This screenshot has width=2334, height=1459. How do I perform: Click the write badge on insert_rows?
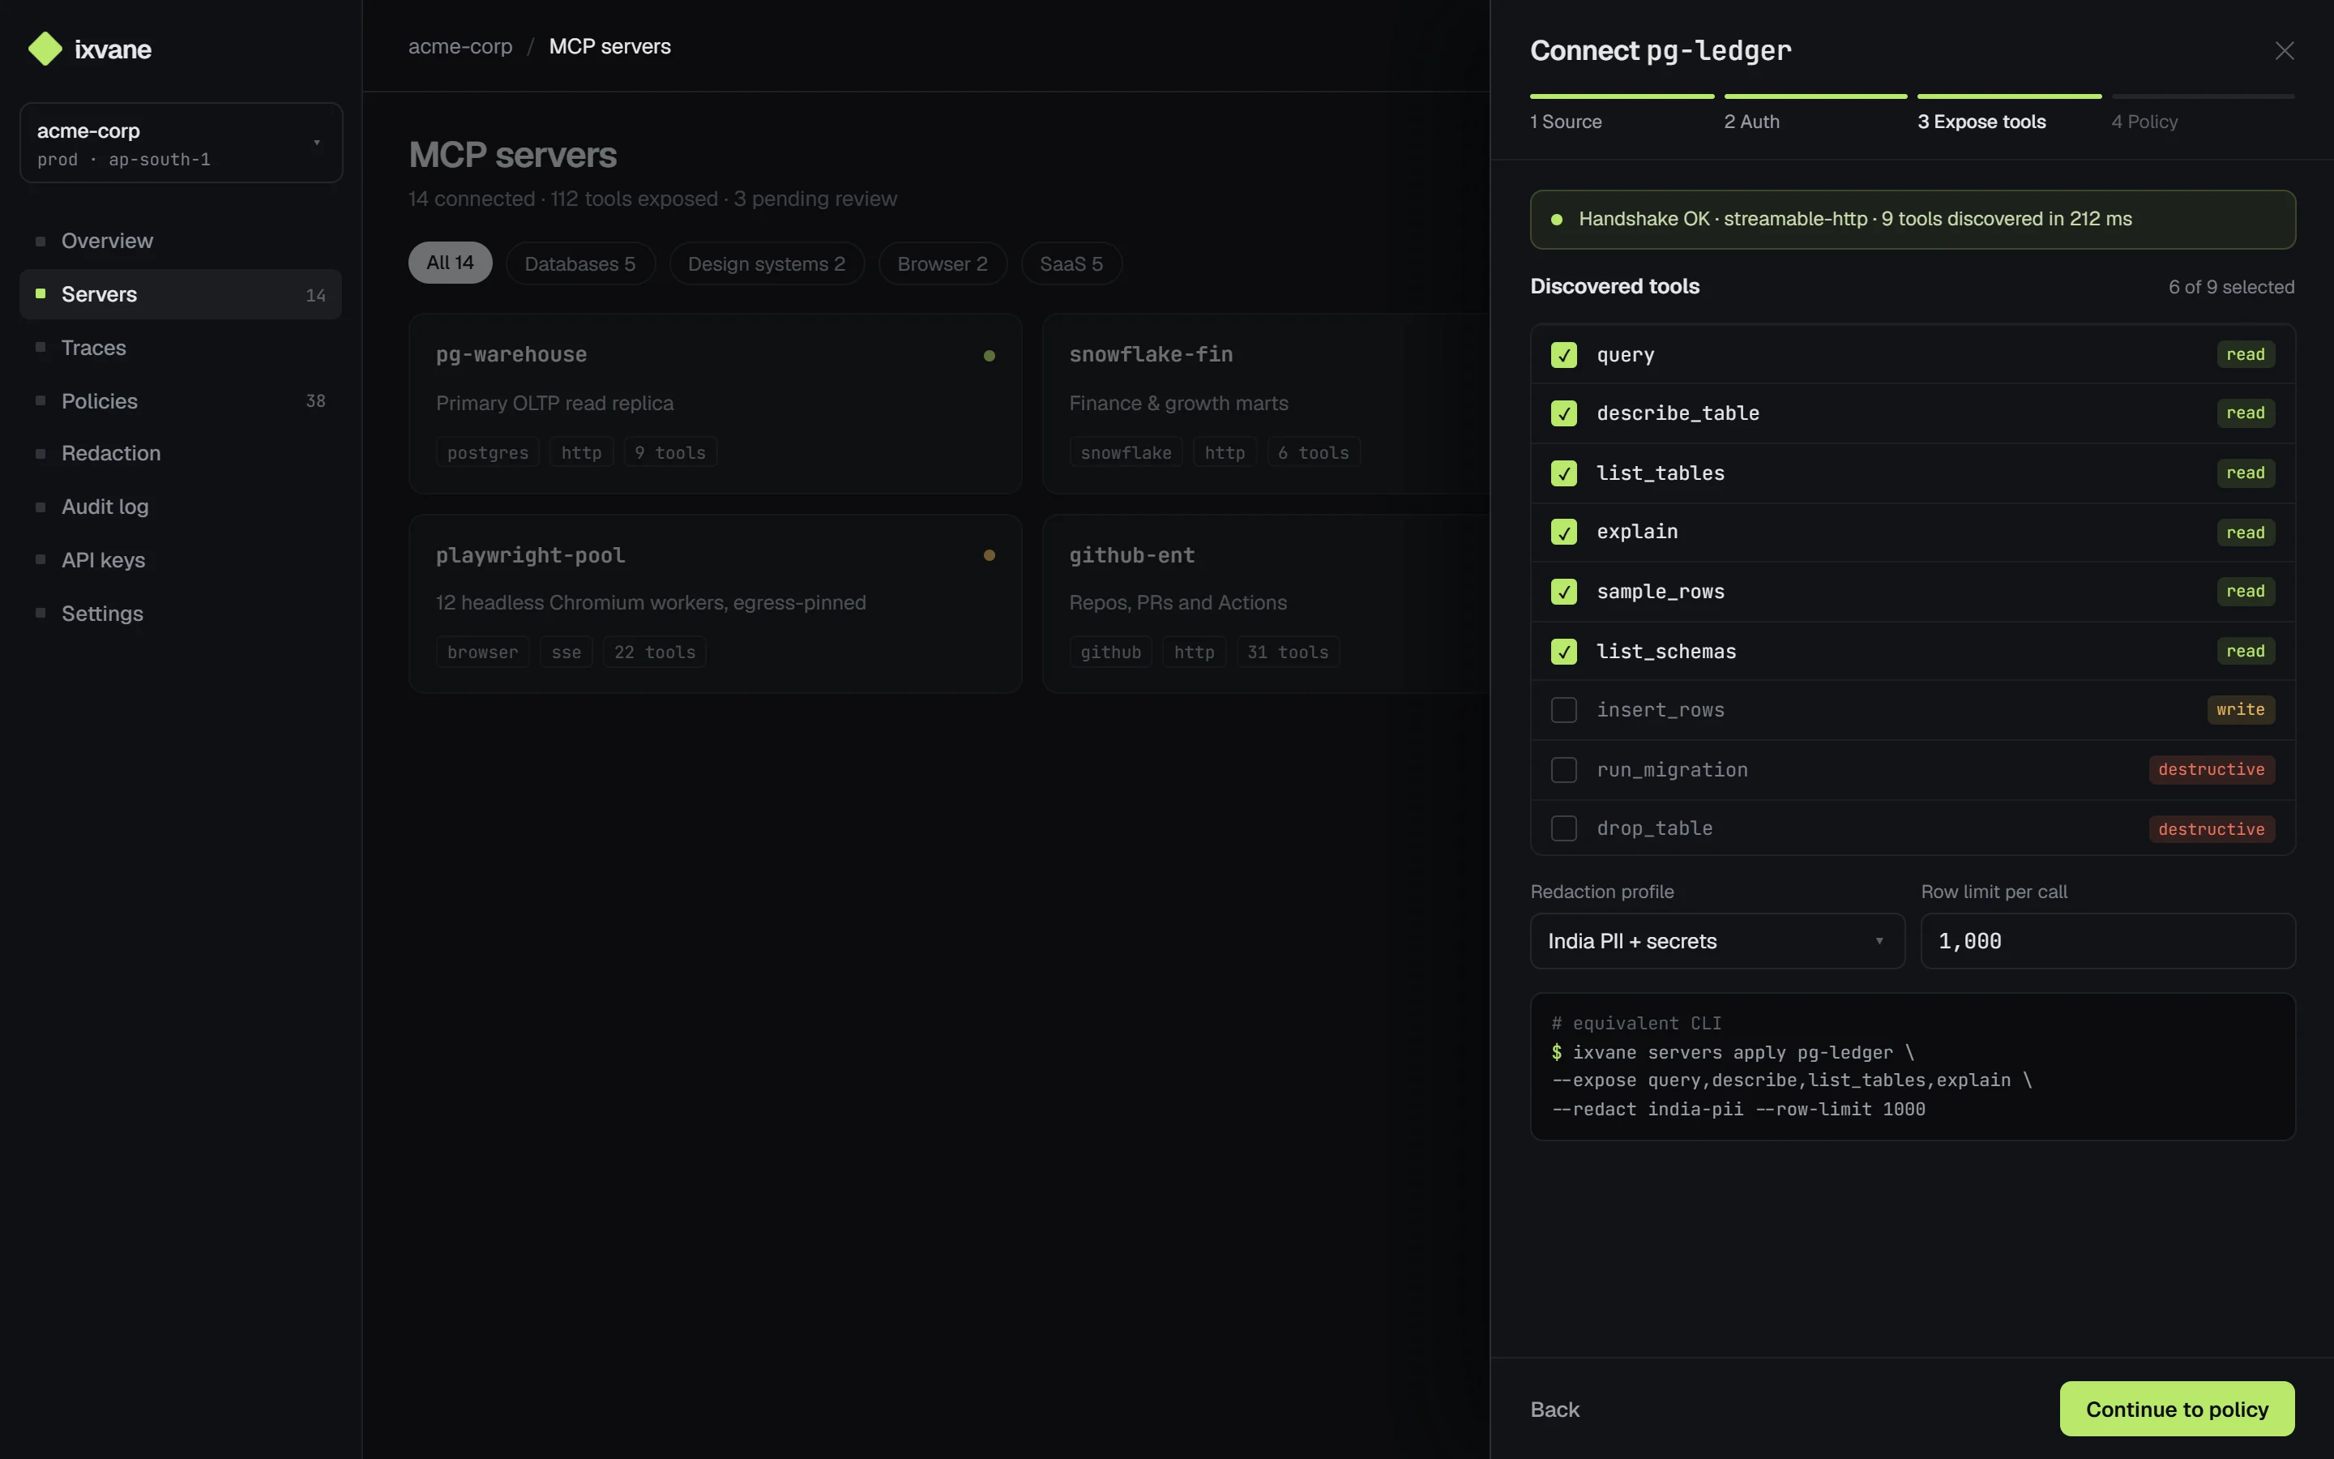(x=2241, y=709)
